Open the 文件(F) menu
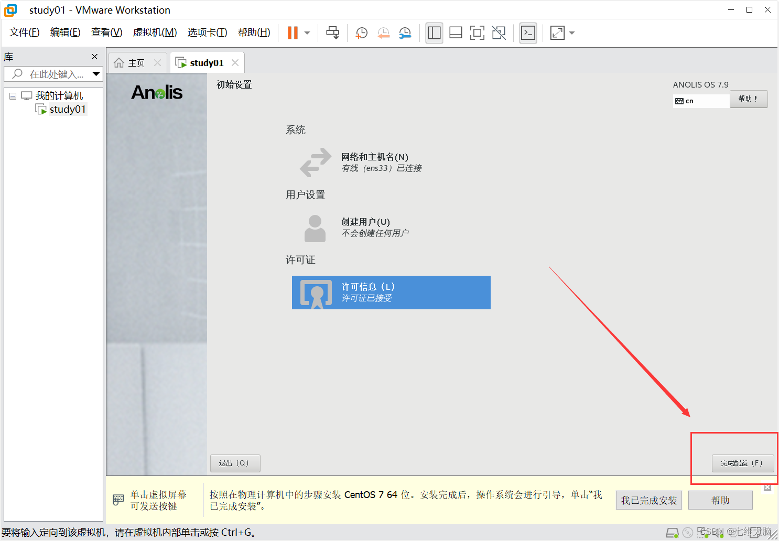779x541 pixels. coord(25,33)
